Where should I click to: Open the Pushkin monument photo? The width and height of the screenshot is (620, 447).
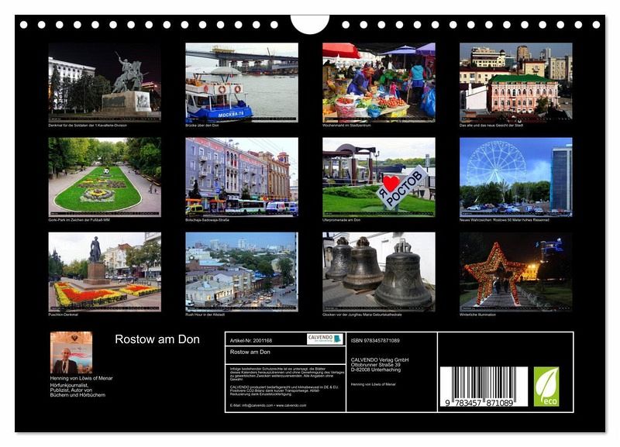[105, 272]
